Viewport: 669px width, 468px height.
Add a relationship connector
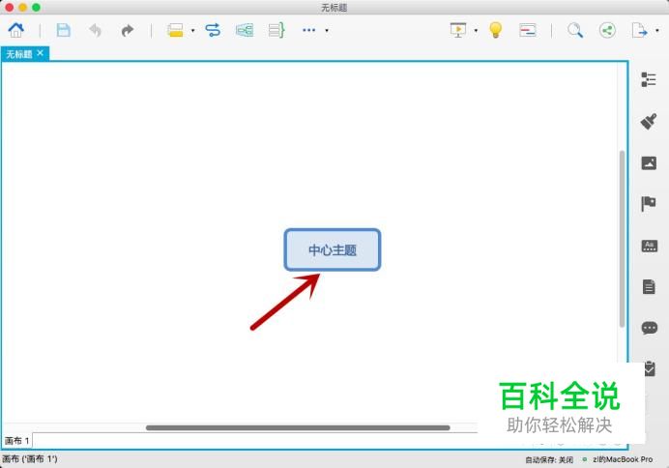(x=213, y=30)
